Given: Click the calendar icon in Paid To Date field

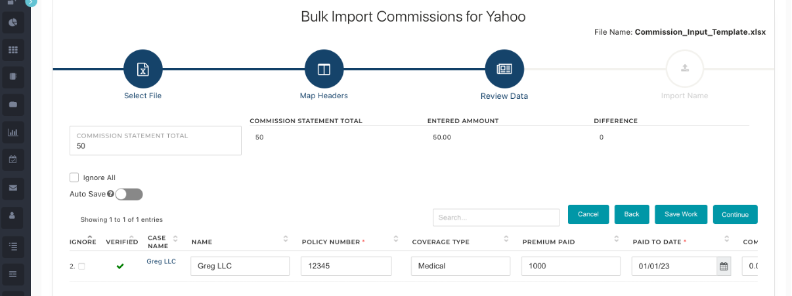Looking at the screenshot, I should click(x=724, y=266).
